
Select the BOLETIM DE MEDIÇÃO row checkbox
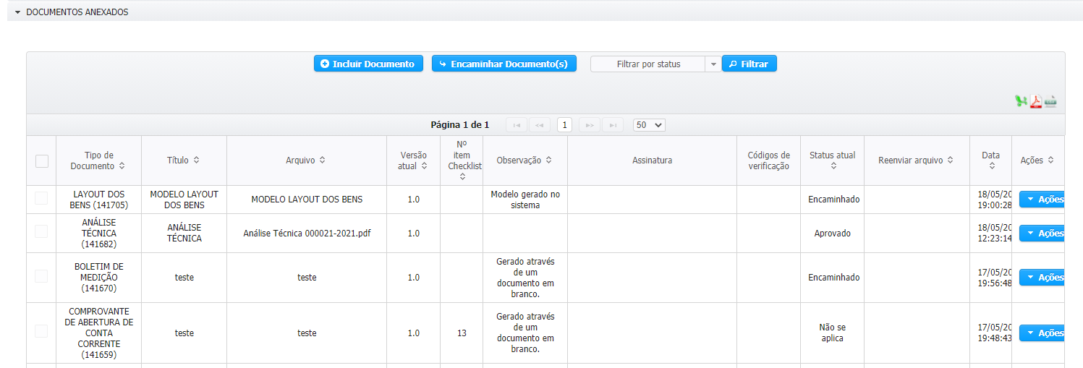[x=41, y=276]
